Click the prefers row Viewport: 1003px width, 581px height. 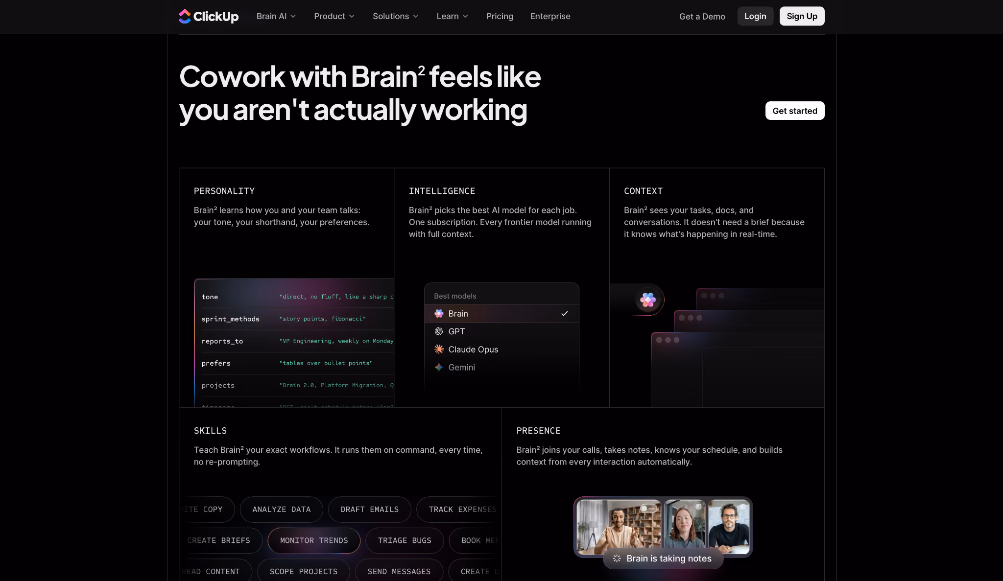tap(297, 363)
